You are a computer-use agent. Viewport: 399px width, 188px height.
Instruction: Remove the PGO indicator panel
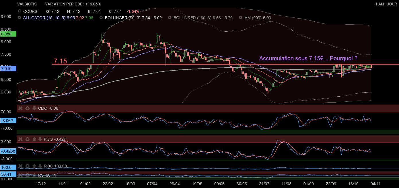click(x=21, y=139)
